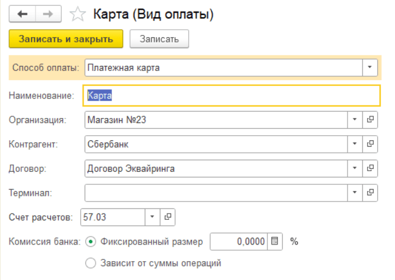395x280 pixels.
Task: Open the Контрагент Сбербанк card icon
Action: click(x=370, y=144)
